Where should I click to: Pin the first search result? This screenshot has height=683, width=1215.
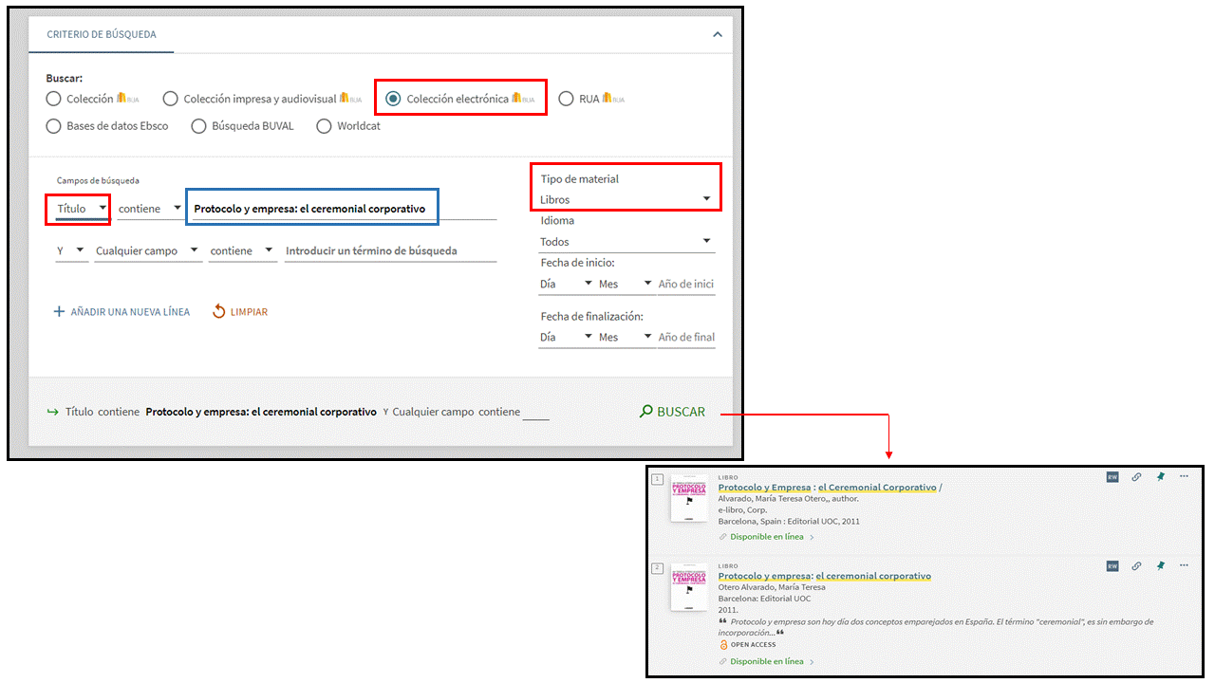coord(1160,477)
